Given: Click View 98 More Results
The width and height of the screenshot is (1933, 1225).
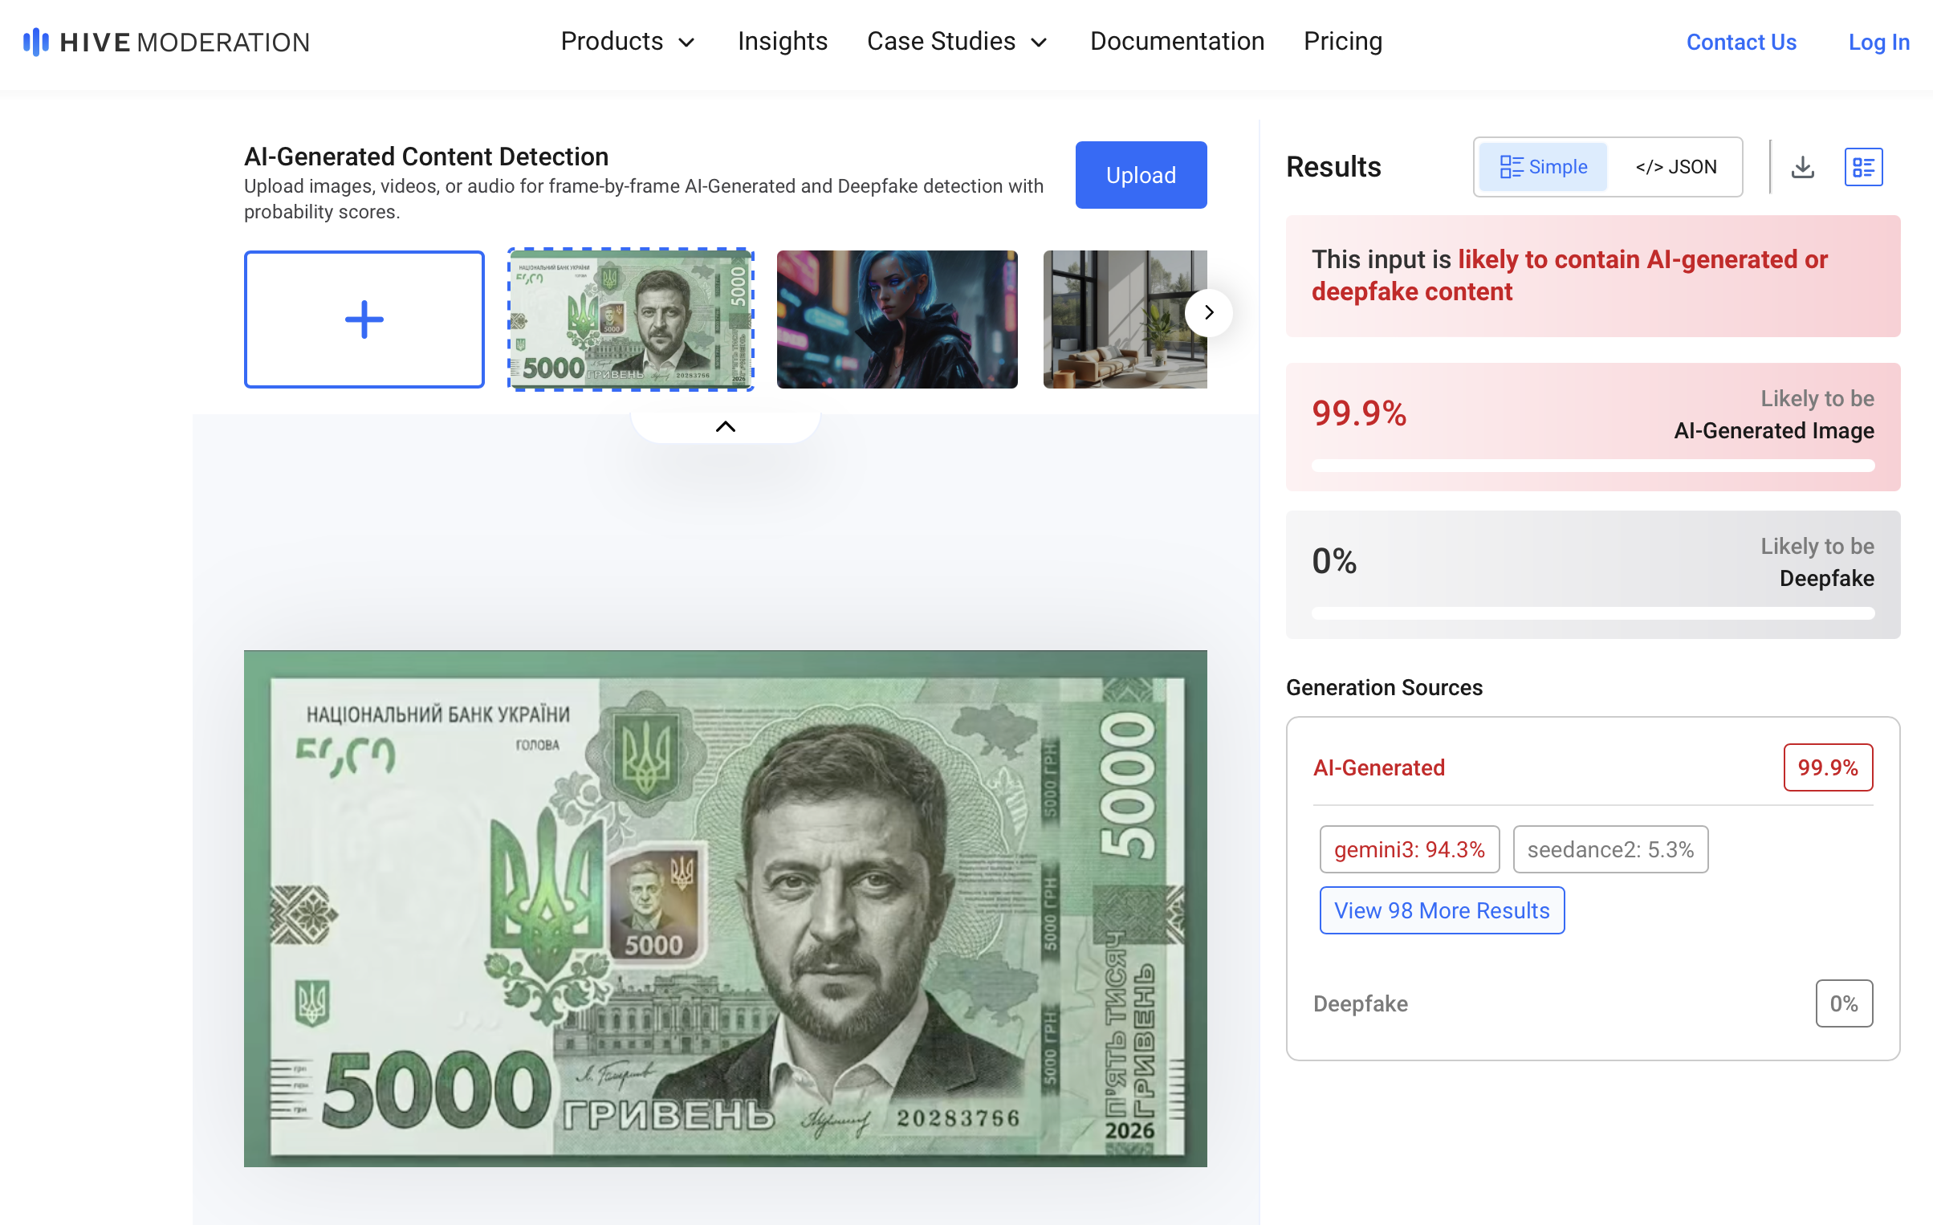Looking at the screenshot, I should pyautogui.click(x=1442, y=910).
